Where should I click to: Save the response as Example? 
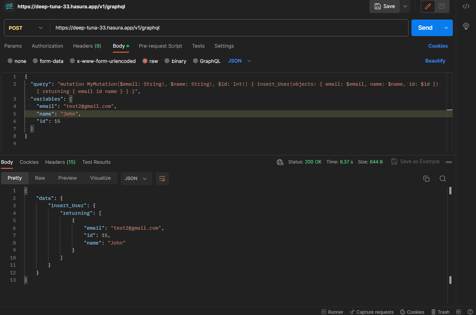coord(415,161)
